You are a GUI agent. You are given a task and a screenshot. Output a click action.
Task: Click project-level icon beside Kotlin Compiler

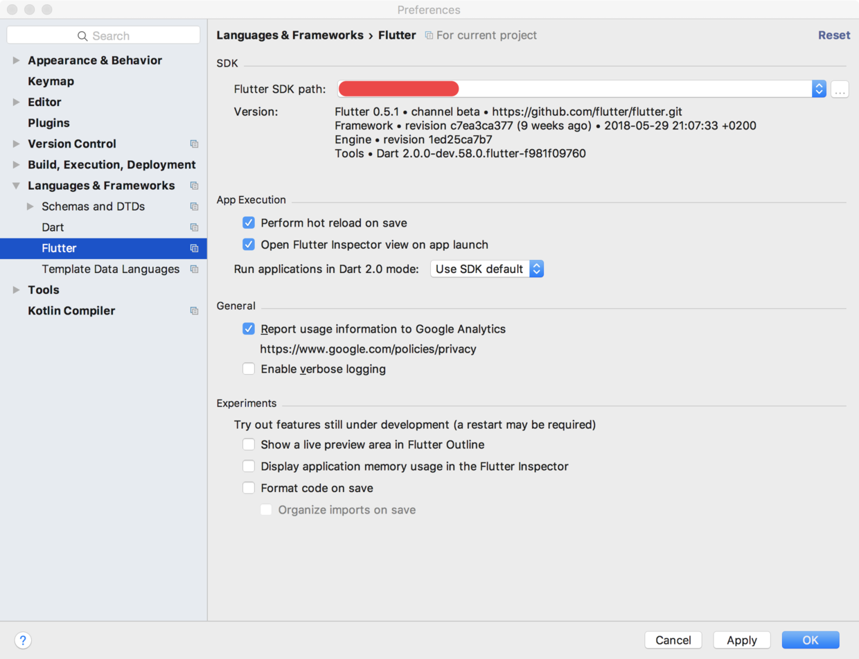pos(194,311)
